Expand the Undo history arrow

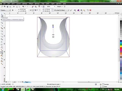(x=25, y=7)
